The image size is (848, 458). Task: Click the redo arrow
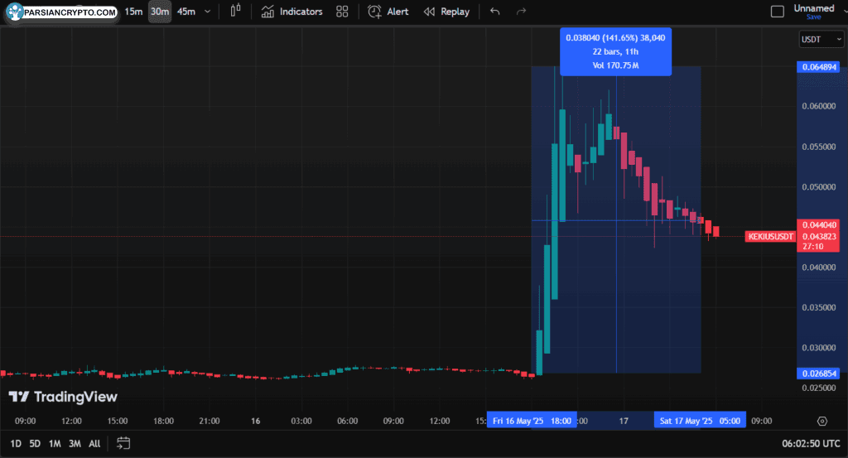click(521, 12)
